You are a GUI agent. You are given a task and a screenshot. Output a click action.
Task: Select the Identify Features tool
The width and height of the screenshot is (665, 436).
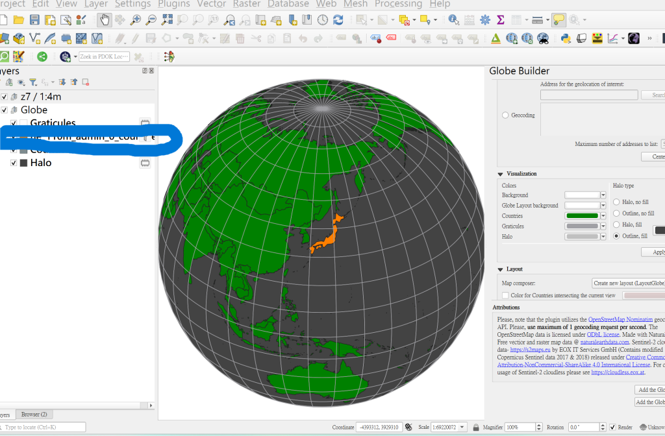(453, 20)
